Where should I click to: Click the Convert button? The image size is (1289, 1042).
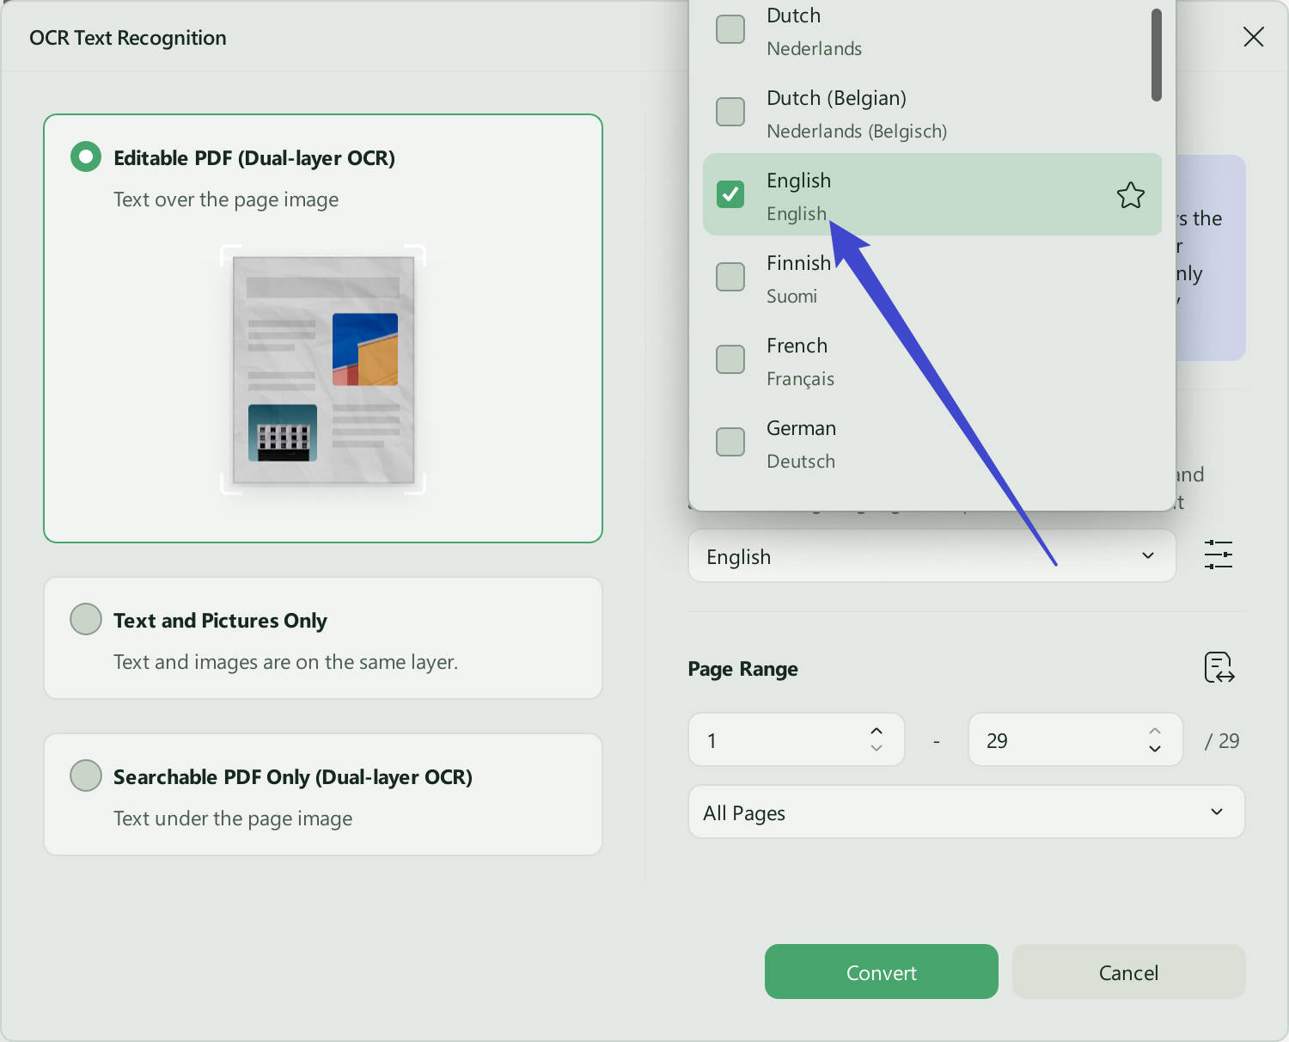point(882,972)
